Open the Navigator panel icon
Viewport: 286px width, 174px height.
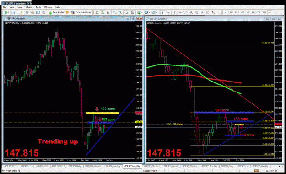point(32,12)
